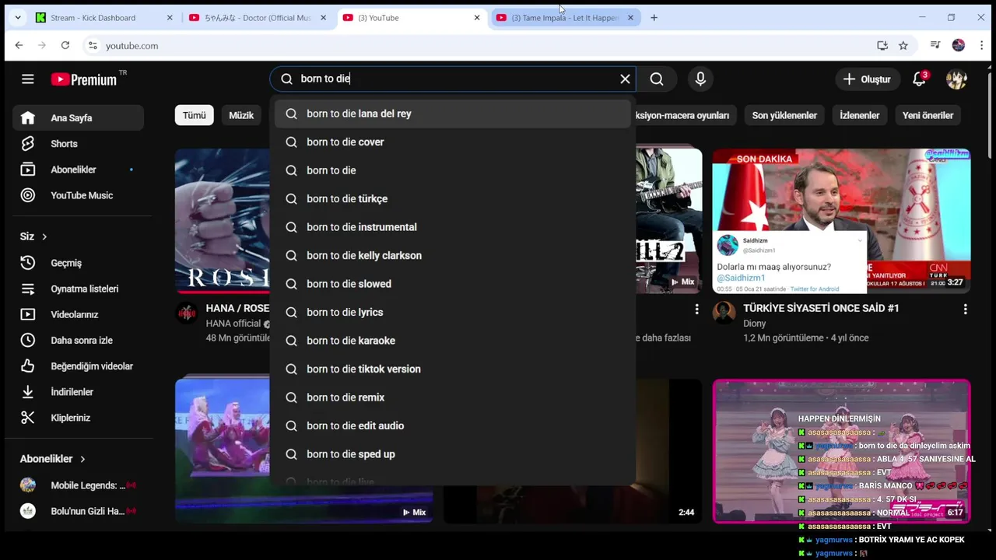The height and width of the screenshot is (560, 996).
Task: Open Daha sonra izle list
Action: pos(79,341)
